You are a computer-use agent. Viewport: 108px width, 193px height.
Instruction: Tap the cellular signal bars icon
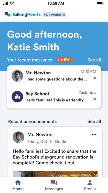point(6,3)
